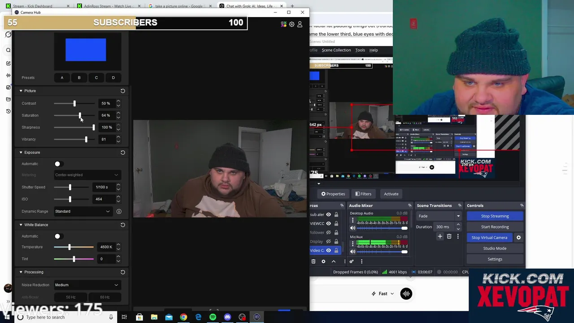Viewport: 574px width, 323px height.
Task: Select preset B in Camera Hub
Action: coord(79,78)
